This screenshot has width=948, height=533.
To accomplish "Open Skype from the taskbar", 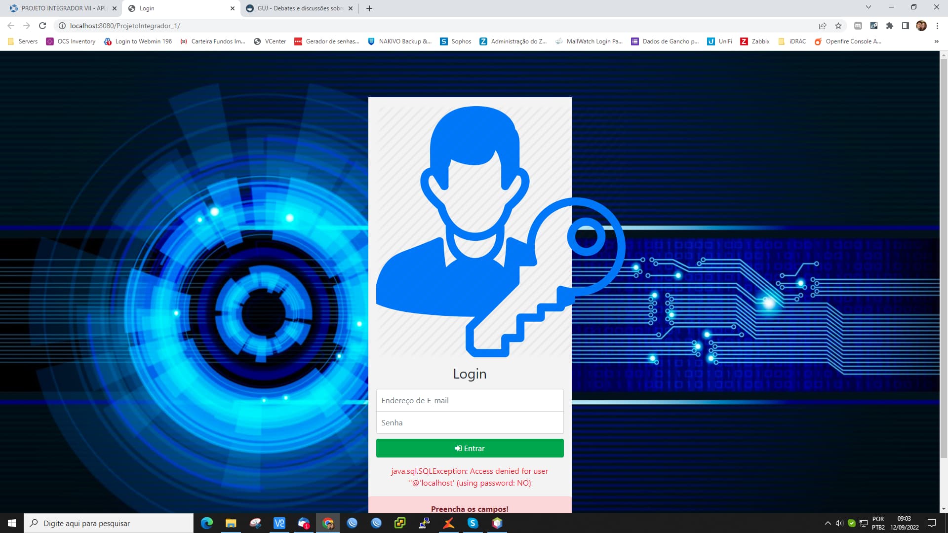I will pos(473,523).
